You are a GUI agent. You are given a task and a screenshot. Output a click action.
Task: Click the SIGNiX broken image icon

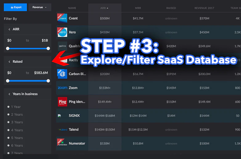59,116
